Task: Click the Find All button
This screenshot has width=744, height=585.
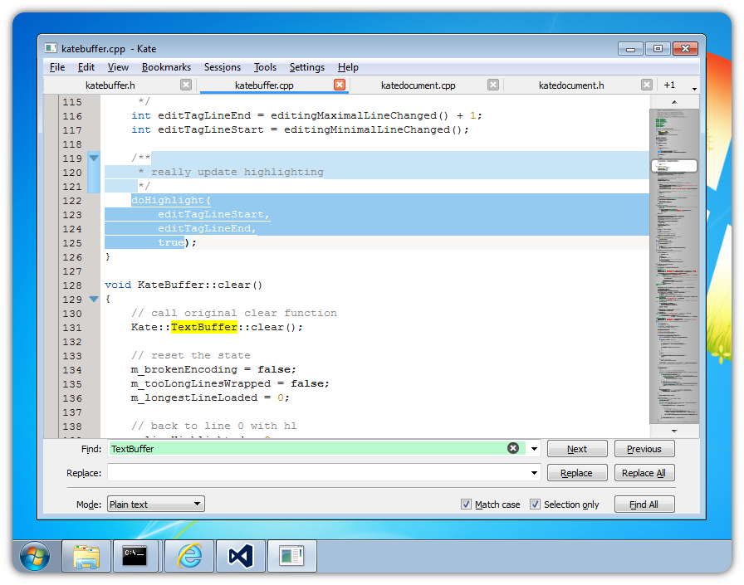Action: click(x=644, y=505)
